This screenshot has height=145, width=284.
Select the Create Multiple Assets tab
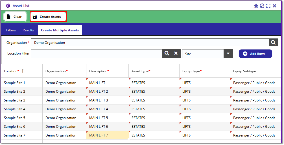point(60,30)
